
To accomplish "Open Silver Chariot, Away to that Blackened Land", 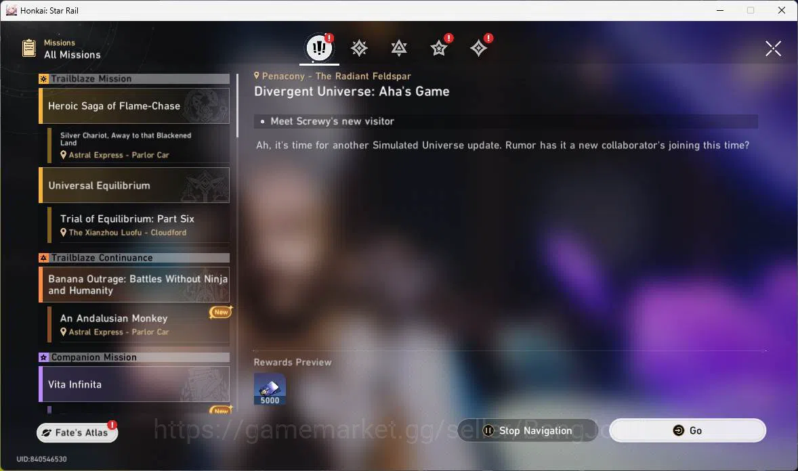I will [138, 145].
